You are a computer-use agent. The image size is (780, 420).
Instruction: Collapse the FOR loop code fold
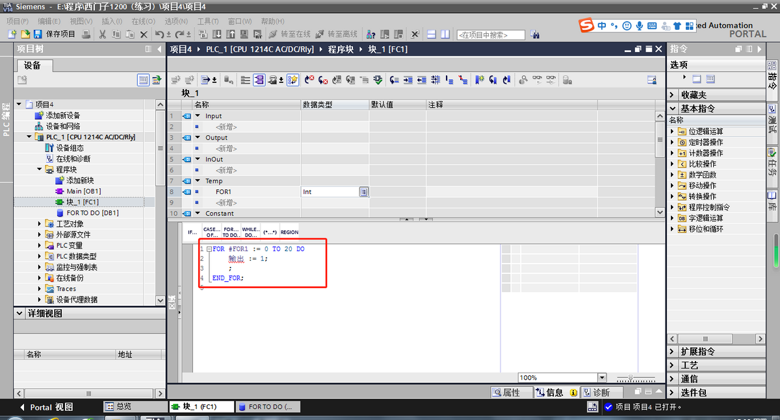point(209,249)
